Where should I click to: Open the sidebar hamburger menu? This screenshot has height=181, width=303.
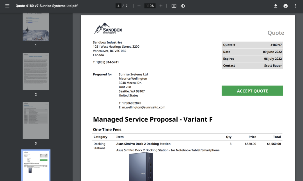[7, 6]
